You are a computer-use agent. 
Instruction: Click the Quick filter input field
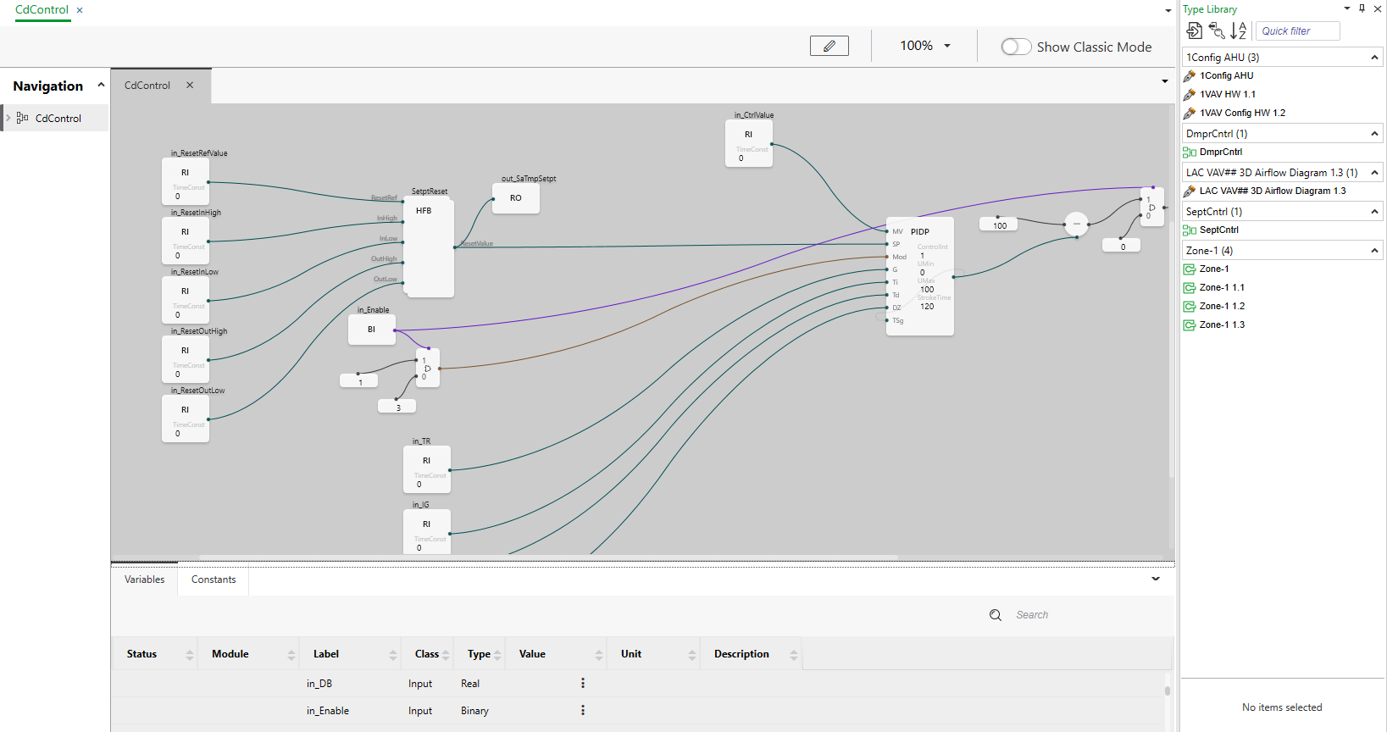(1297, 31)
